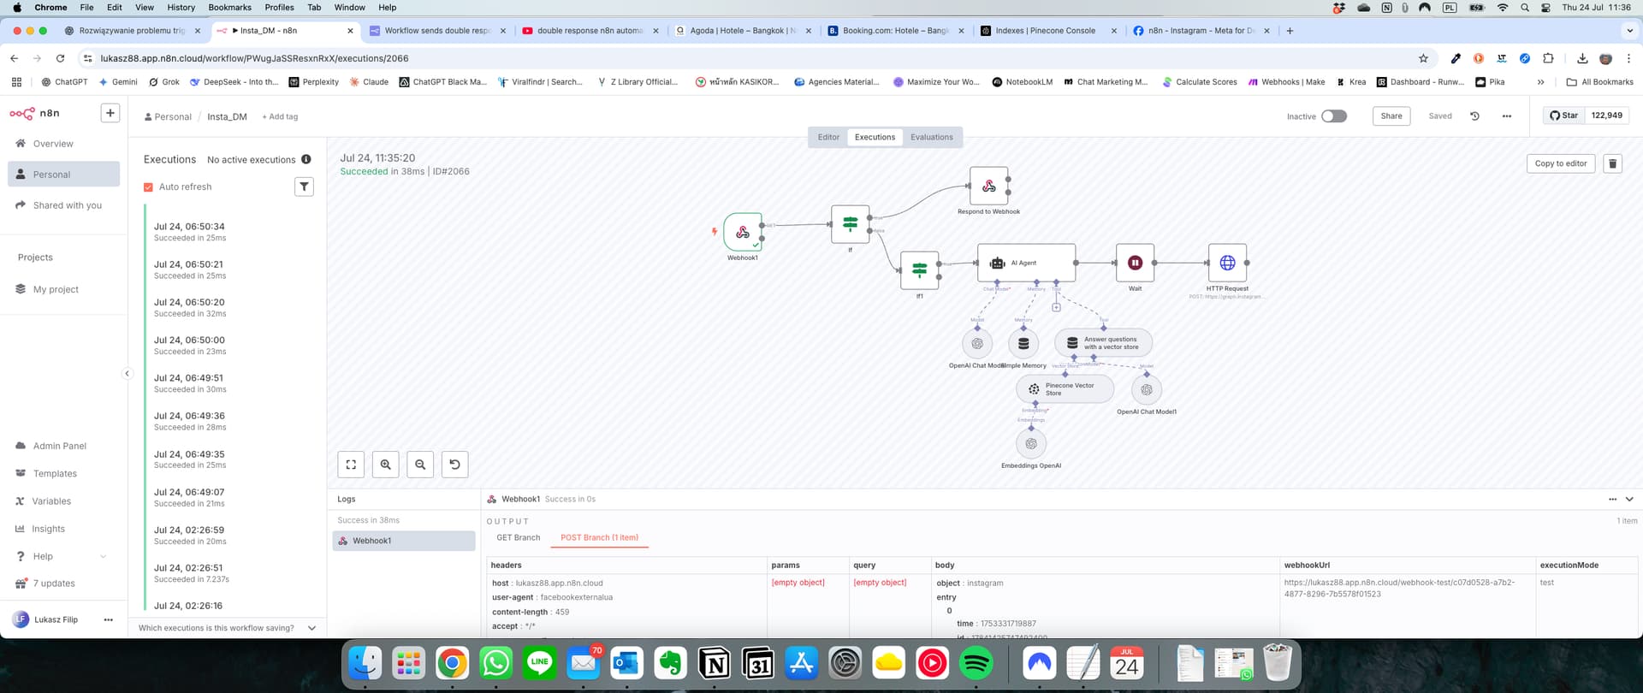This screenshot has height=693, width=1643.
Task: Show no active executions info icon
Action: tap(306, 159)
